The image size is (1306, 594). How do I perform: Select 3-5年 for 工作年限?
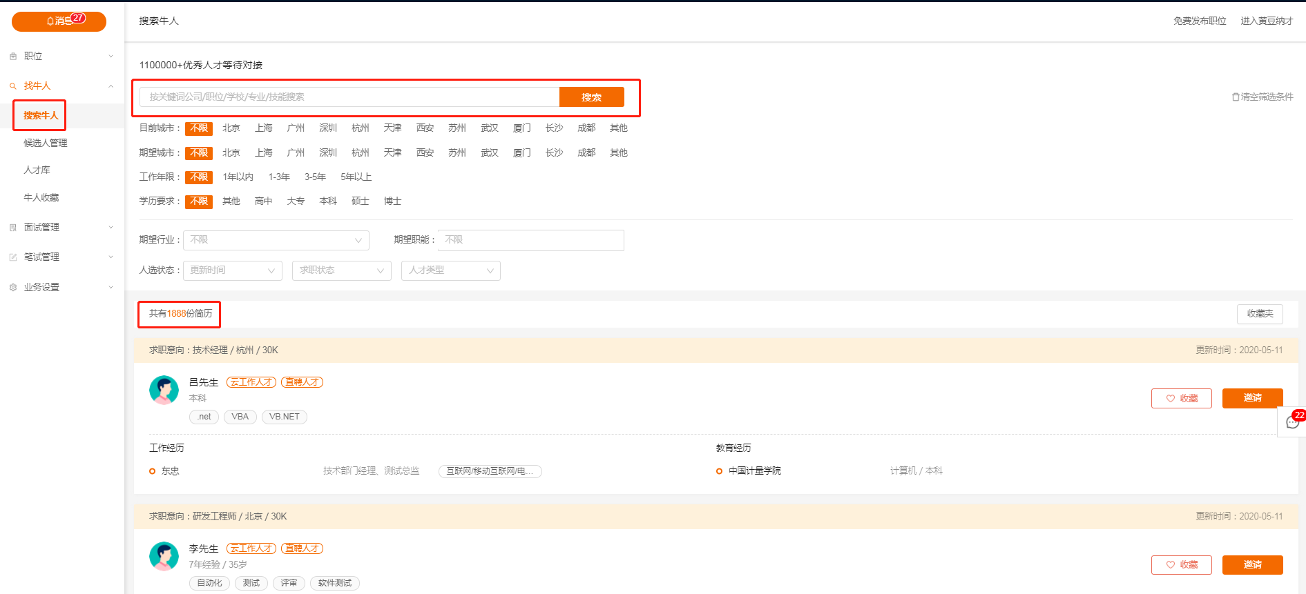coord(315,177)
